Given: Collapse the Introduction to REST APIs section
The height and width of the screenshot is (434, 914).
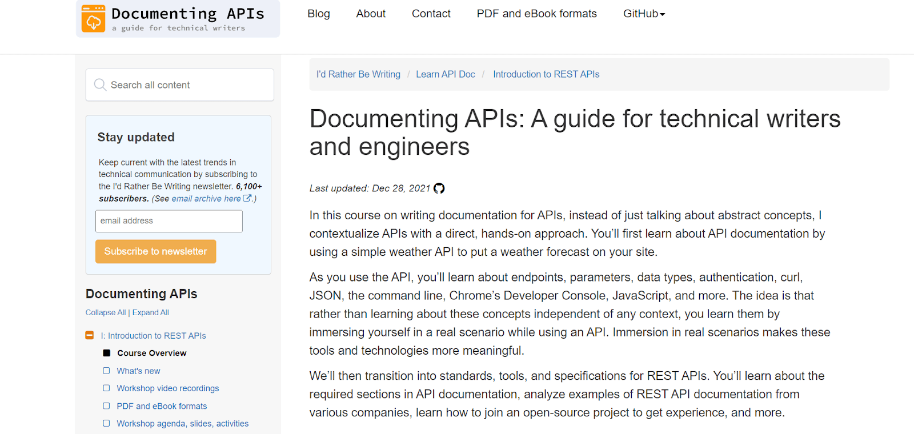Looking at the screenshot, I should 90,335.
